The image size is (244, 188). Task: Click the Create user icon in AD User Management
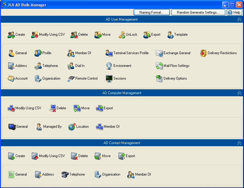click(11, 35)
